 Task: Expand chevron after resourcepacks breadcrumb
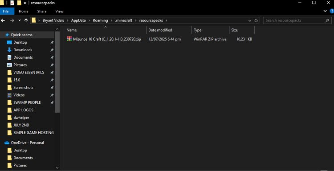tap(167, 20)
